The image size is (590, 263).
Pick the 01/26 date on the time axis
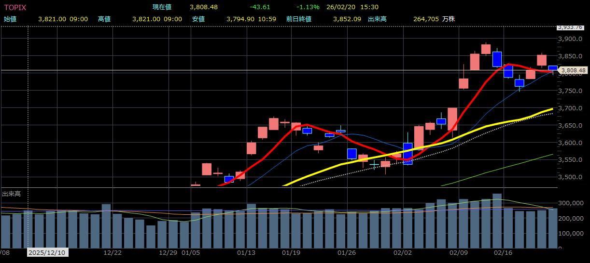(347, 252)
